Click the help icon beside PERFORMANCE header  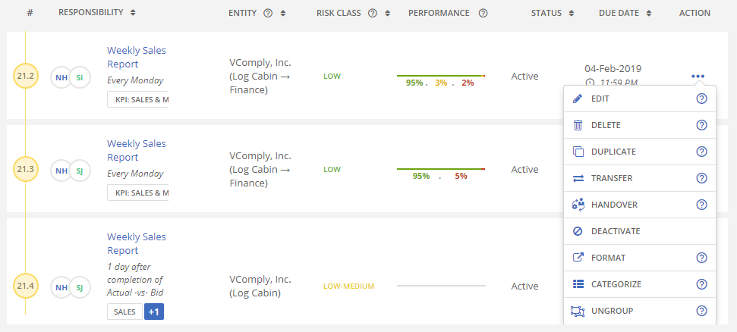(x=483, y=13)
